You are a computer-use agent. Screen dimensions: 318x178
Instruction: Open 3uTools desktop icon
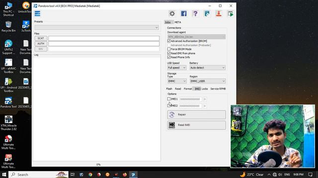(26, 26)
